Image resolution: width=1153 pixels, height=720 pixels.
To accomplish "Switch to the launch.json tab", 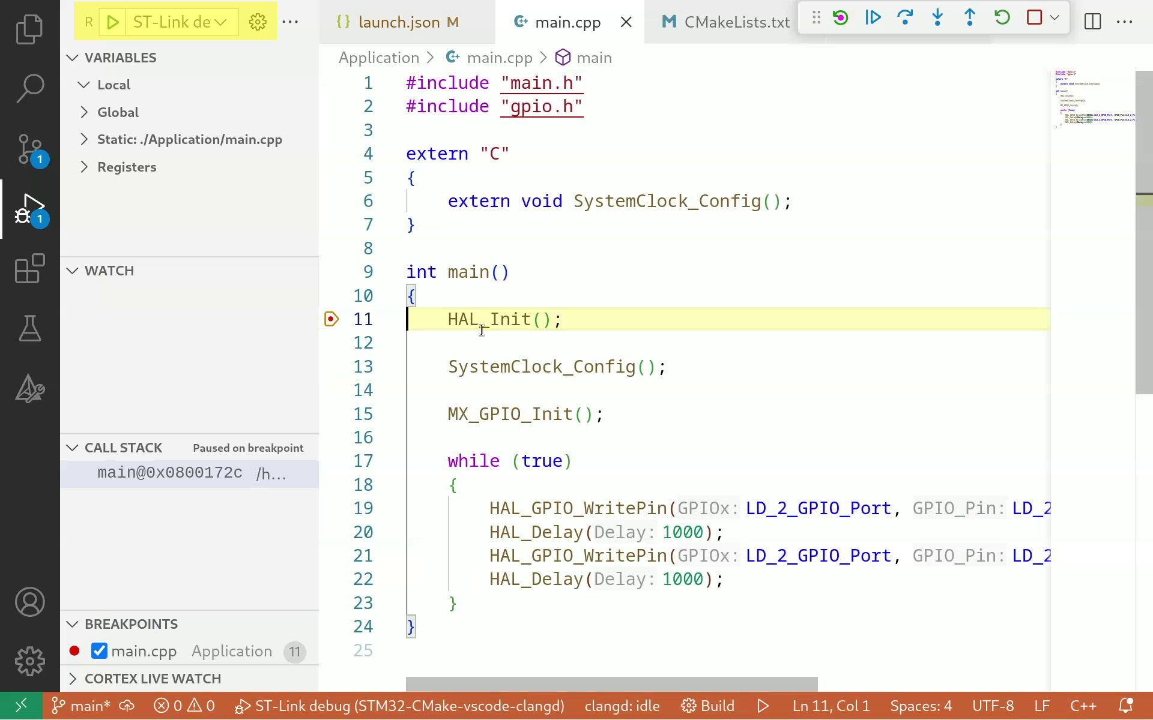I will point(398,22).
